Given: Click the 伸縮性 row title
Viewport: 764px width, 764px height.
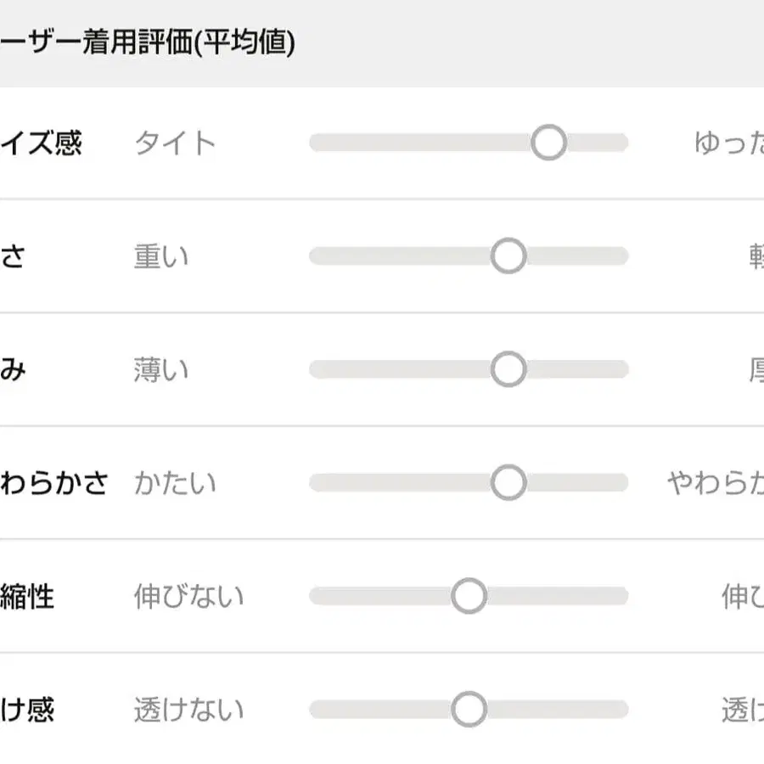Looking at the screenshot, I should point(27,597).
